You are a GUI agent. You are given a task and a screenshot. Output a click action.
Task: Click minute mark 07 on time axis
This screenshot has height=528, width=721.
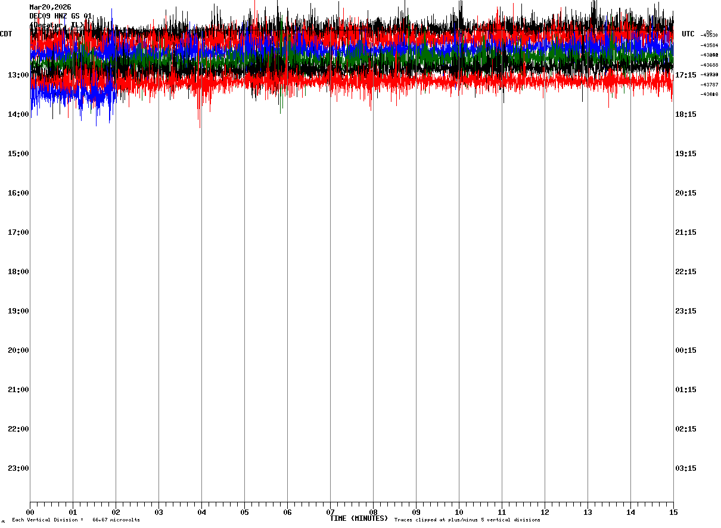point(330,513)
